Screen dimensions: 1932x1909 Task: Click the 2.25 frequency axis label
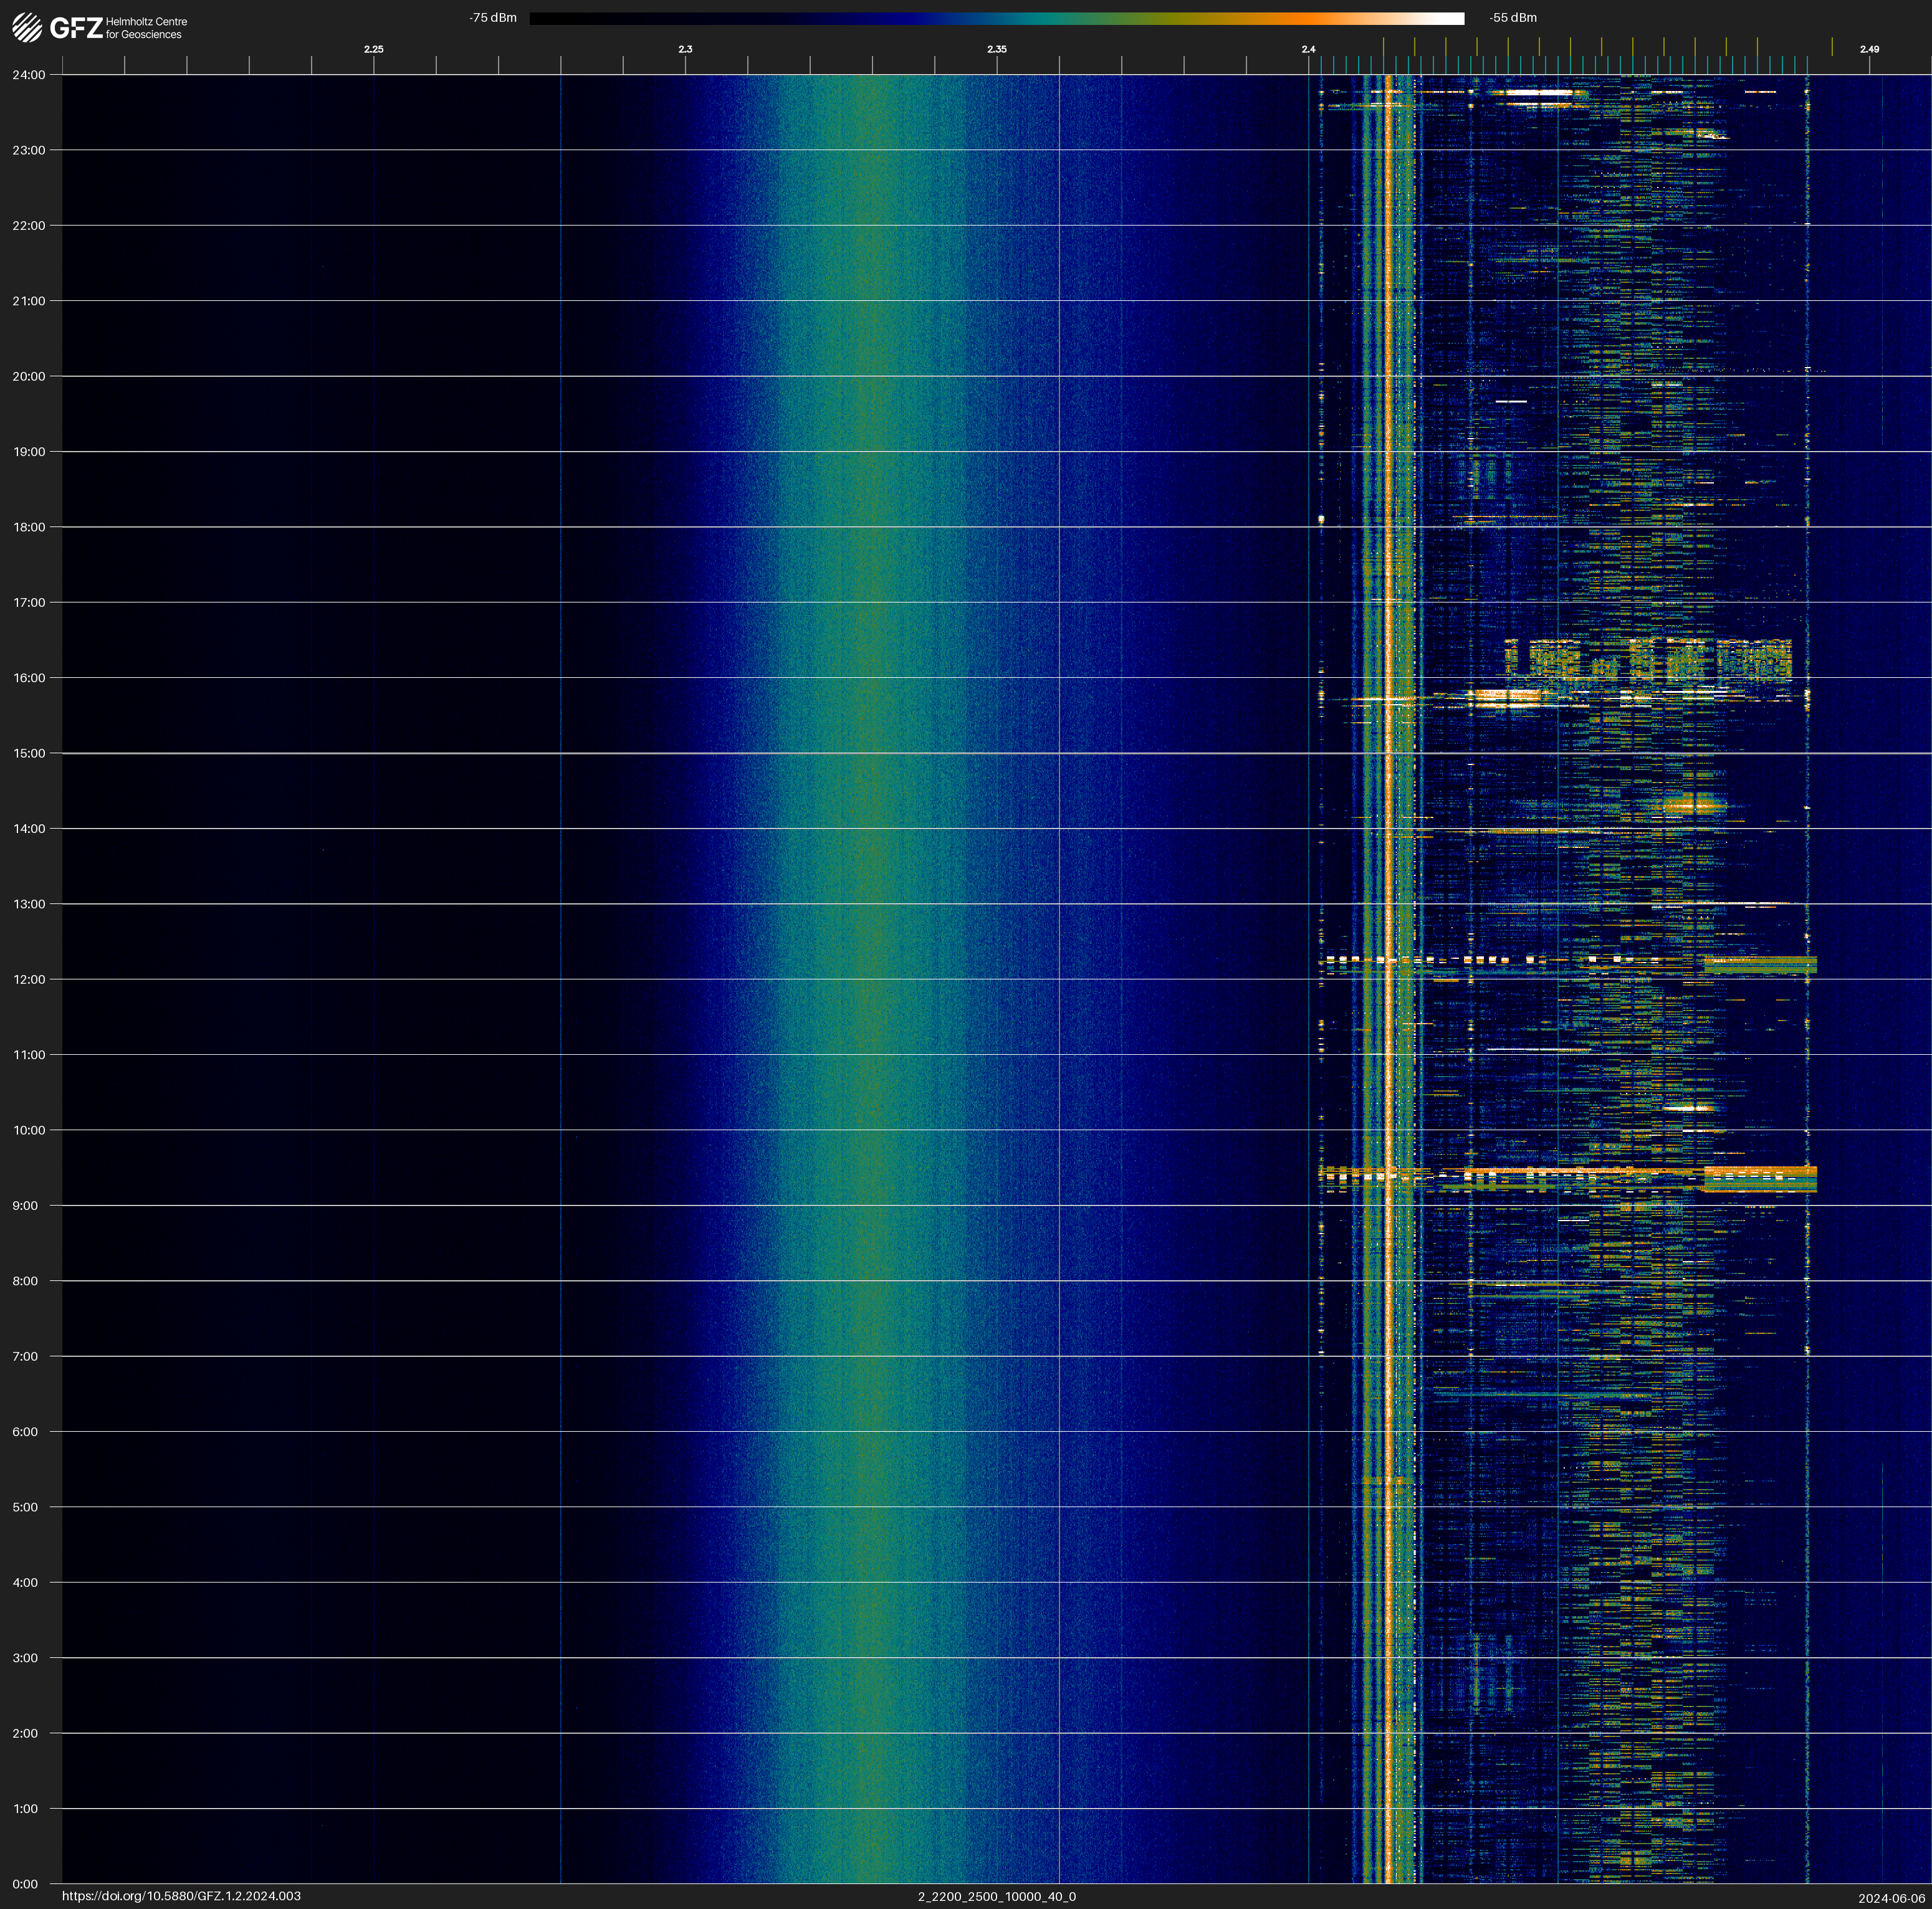[373, 49]
